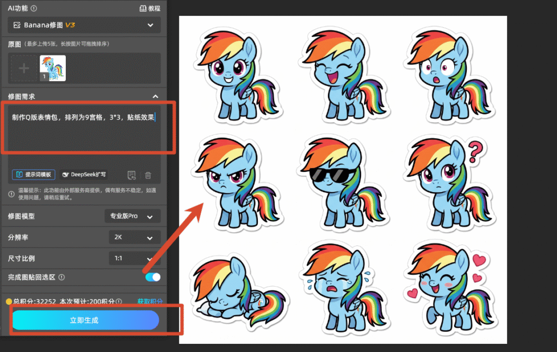This screenshot has height=352, width=557.
Task: Click the 原图 section label
Action: [x=14, y=44]
